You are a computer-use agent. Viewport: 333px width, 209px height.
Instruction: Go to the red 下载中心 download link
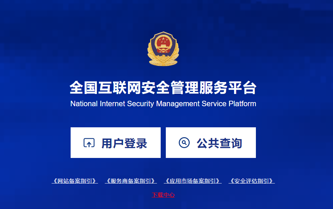(x=163, y=195)
